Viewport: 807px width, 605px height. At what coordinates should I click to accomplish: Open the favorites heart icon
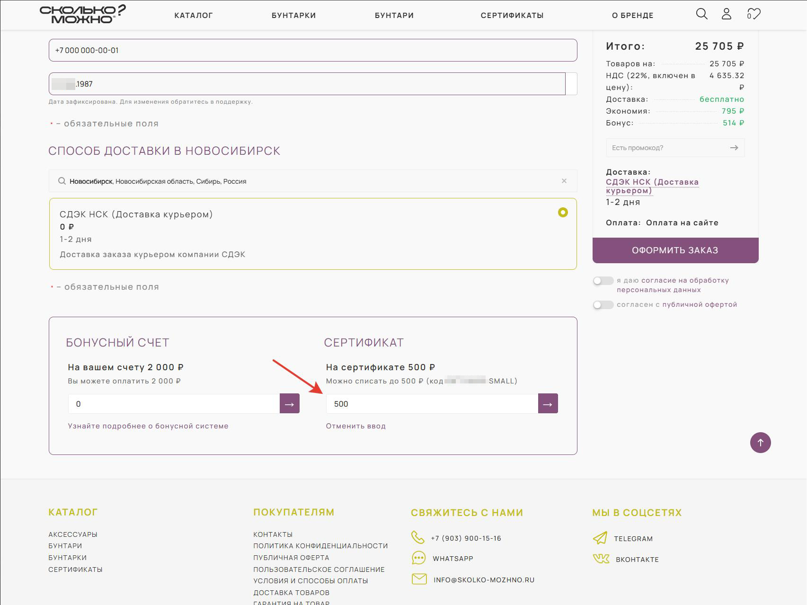[x=754, y=14]
